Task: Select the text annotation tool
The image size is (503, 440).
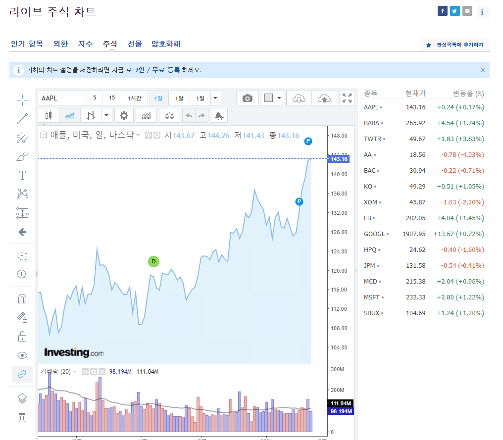Action: 22,175
